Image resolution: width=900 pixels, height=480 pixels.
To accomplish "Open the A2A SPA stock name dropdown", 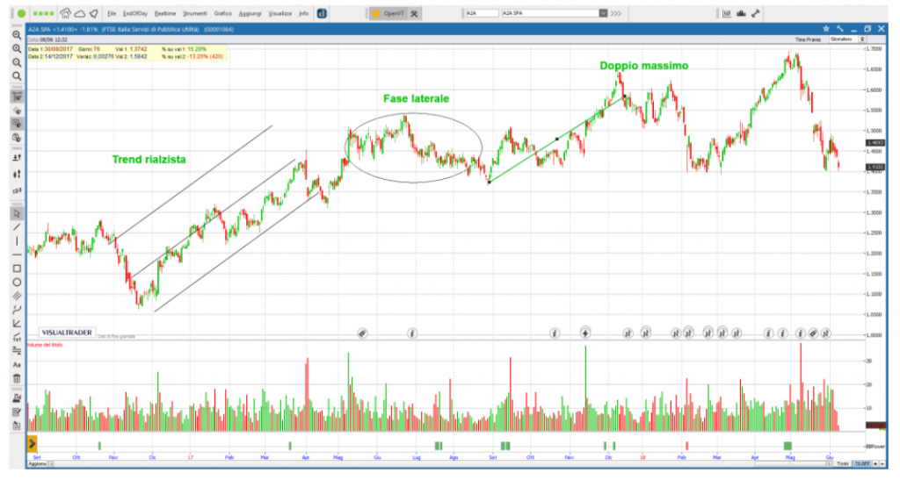I will pyautogui.click(x=603, y=13).
